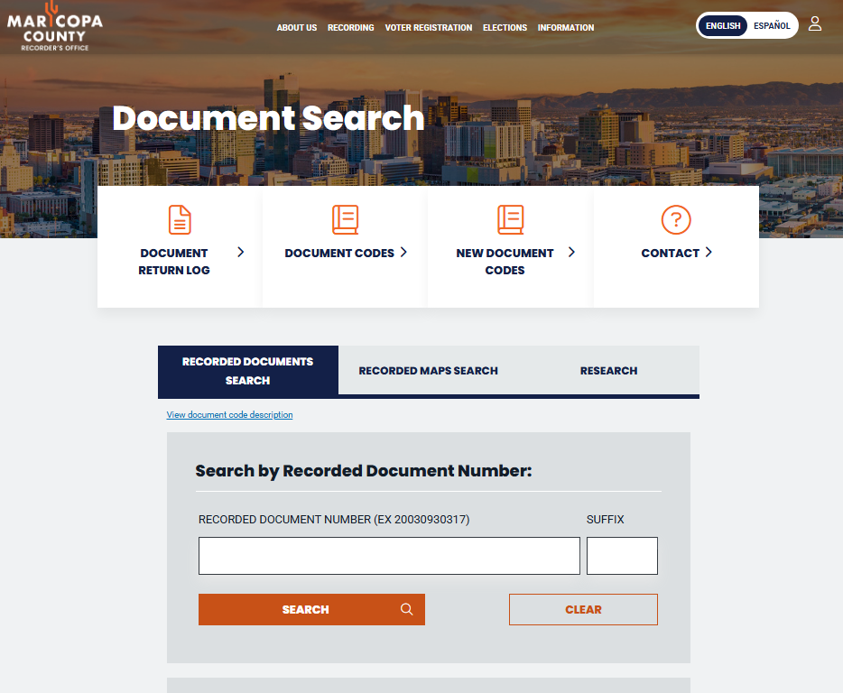843x693 pixels.
Task: Switch to the Recorded Maps Search tab
Action: coord(428,371)
